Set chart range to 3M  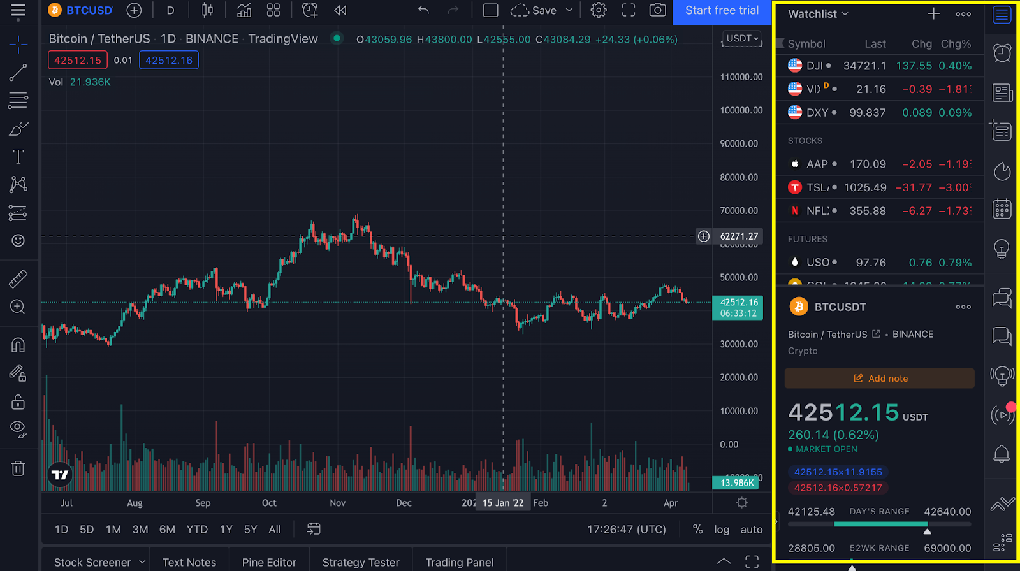tap(140, 530)
